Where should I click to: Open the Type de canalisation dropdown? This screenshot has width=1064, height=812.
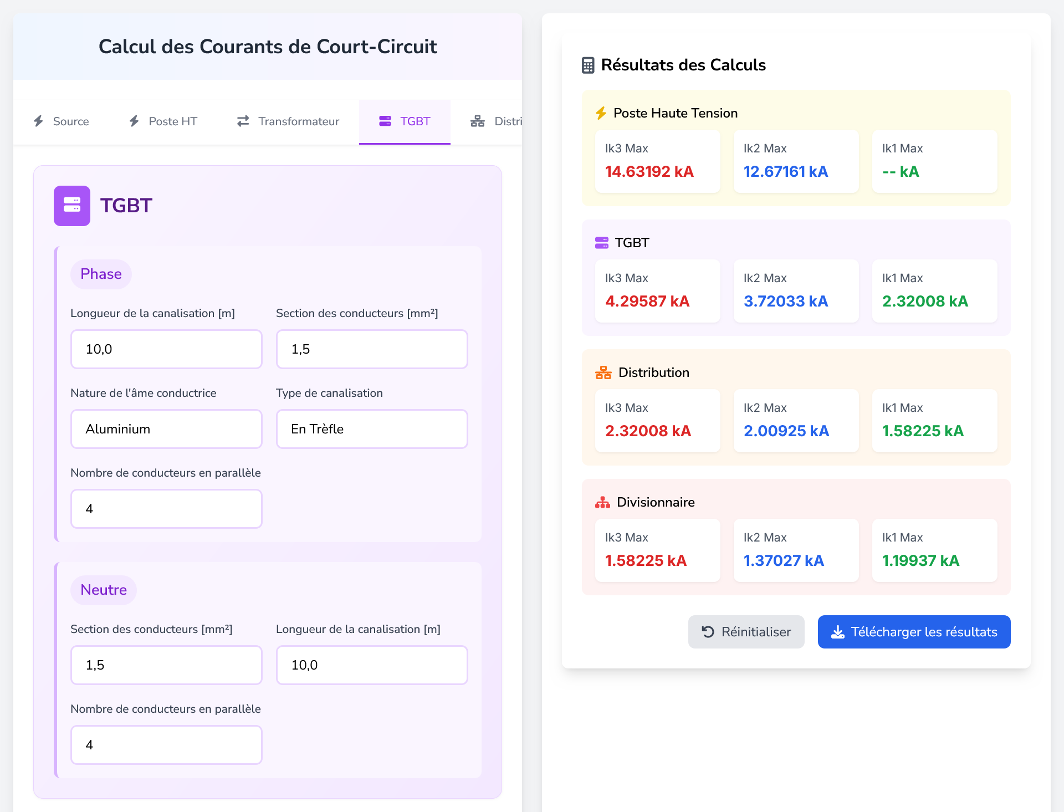tap(372, 429)
